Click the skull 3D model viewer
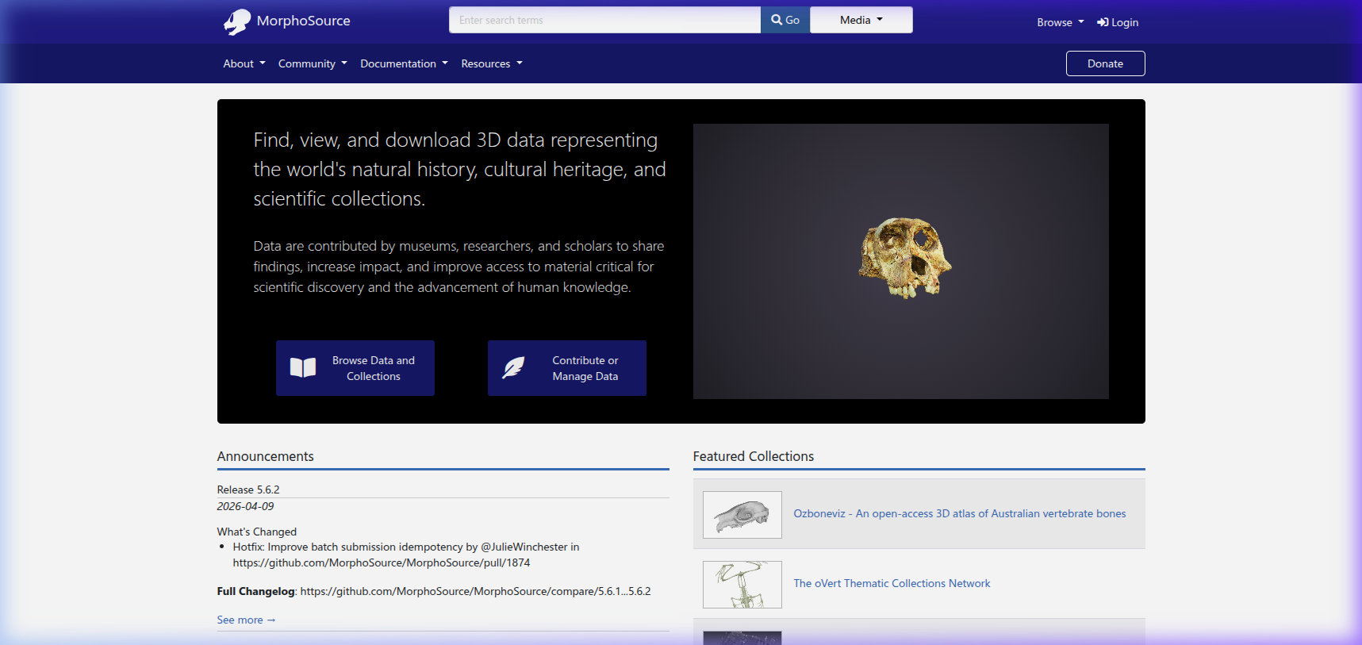 900,261
